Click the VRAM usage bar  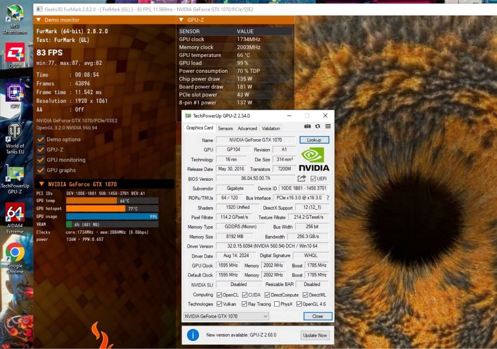tap(112, 224)
